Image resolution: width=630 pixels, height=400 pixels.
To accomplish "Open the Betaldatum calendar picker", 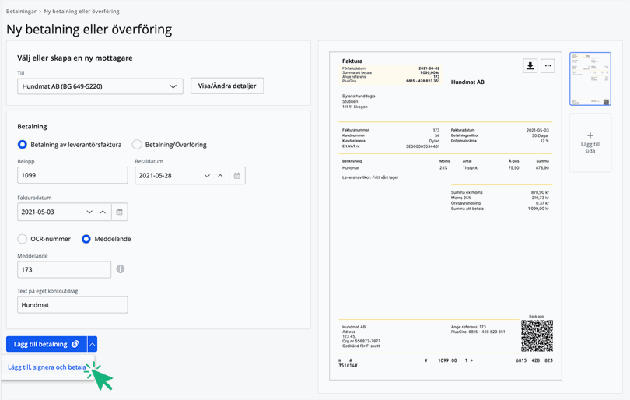I will [237, 176].
